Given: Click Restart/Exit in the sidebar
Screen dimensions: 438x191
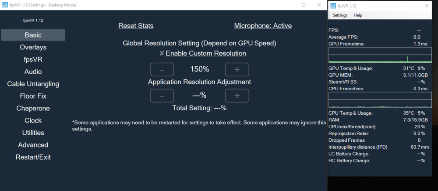Looking at the screenshot, I should 33,157.
